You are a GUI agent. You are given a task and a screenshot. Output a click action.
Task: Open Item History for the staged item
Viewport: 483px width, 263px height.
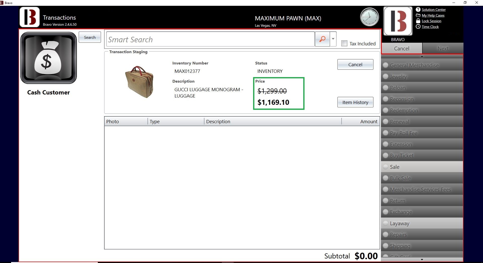(355, 102)
